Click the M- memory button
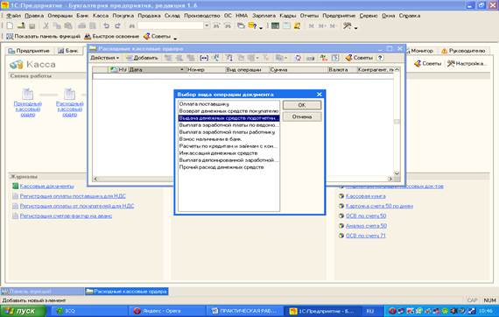 [333, 25]
